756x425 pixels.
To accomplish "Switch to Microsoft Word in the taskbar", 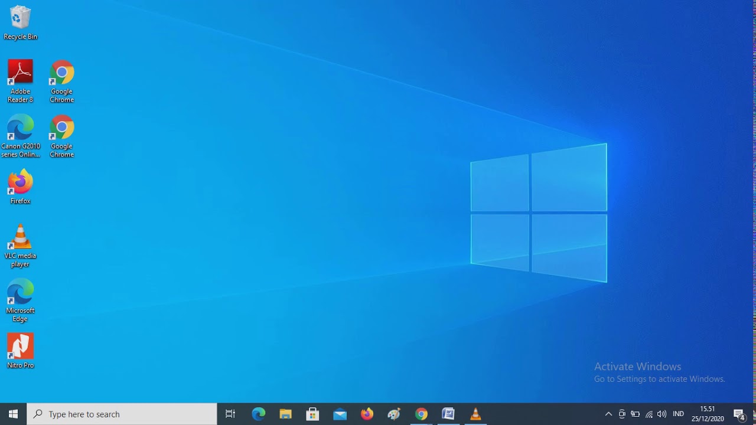I will click(x=448, y=414).
